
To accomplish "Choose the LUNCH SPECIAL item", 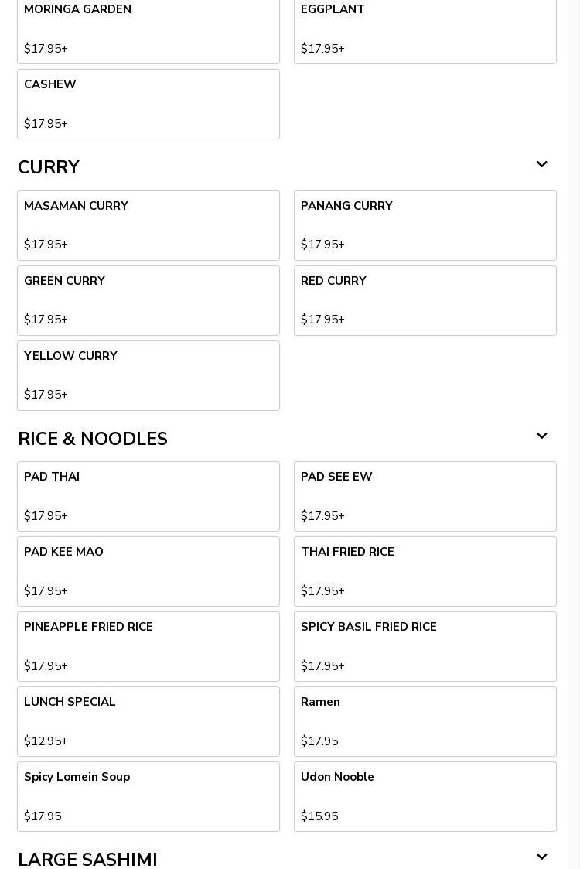I will (x=148, y=721).
